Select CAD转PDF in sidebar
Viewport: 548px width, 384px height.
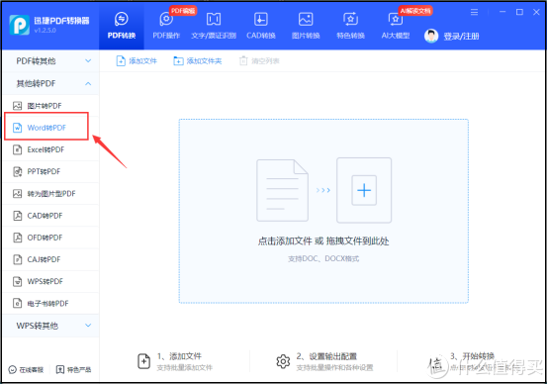51,216
